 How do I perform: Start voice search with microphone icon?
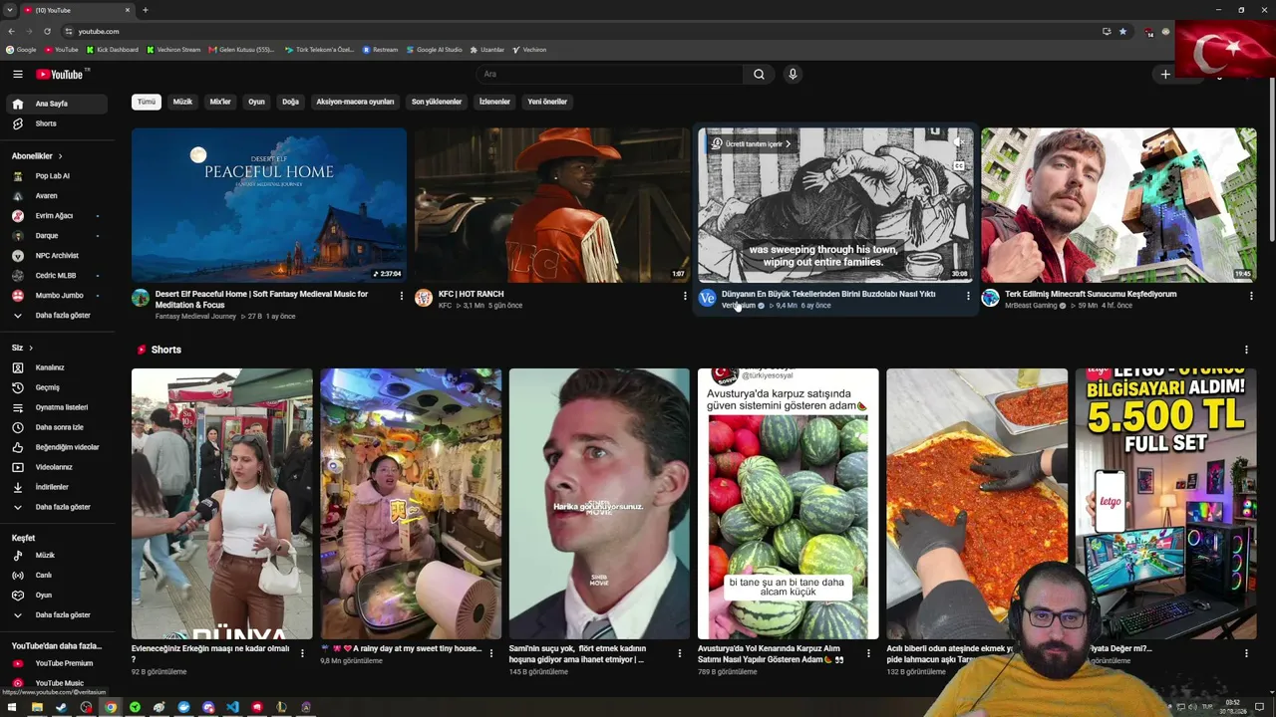793,74
